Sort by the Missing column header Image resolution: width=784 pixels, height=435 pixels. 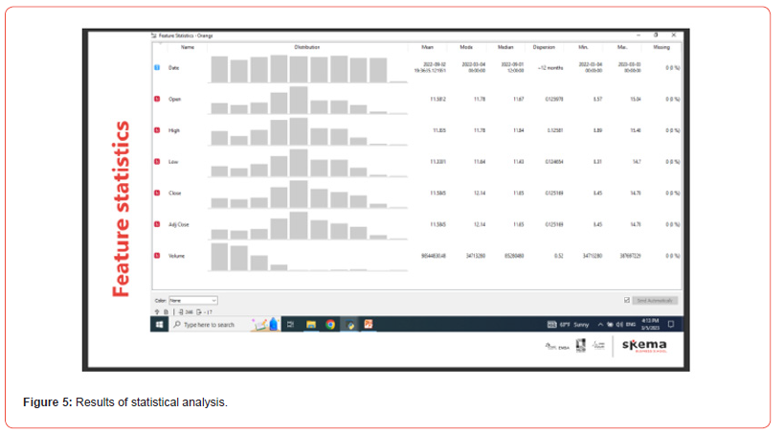[x=661, y=47]
